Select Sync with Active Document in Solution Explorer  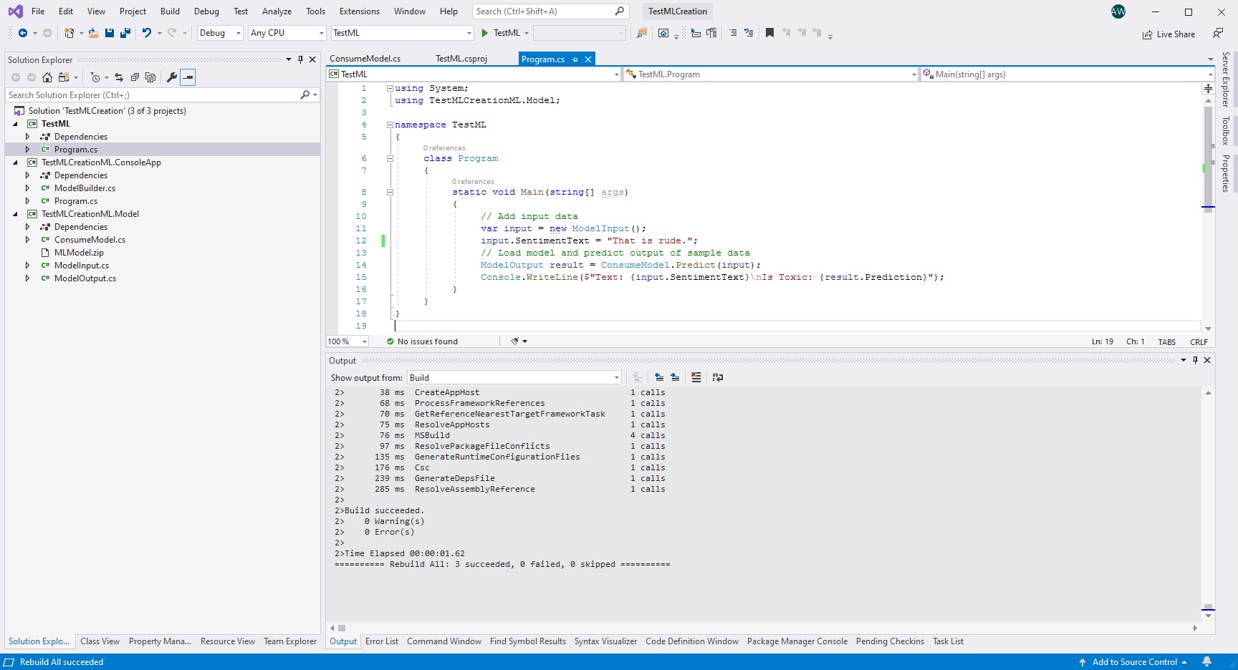(x=118, y=77)
